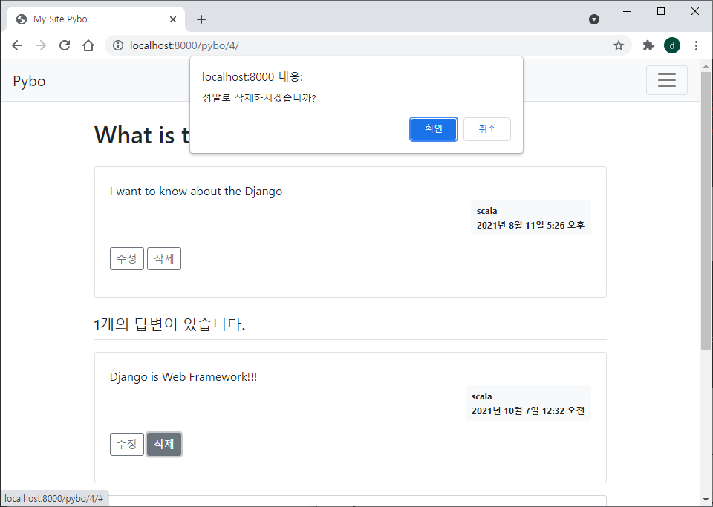
Task: Click the heading '1개의 답변이 있습니다.'
Action: pos(169,324)
